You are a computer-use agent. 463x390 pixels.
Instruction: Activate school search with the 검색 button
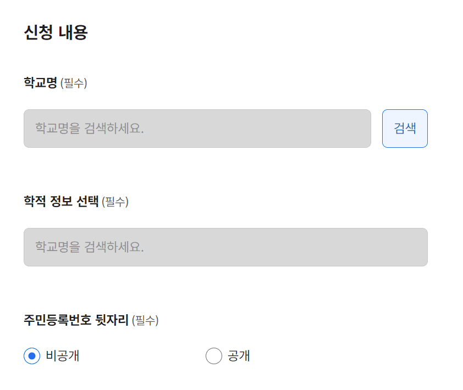(x=405, y=129)
